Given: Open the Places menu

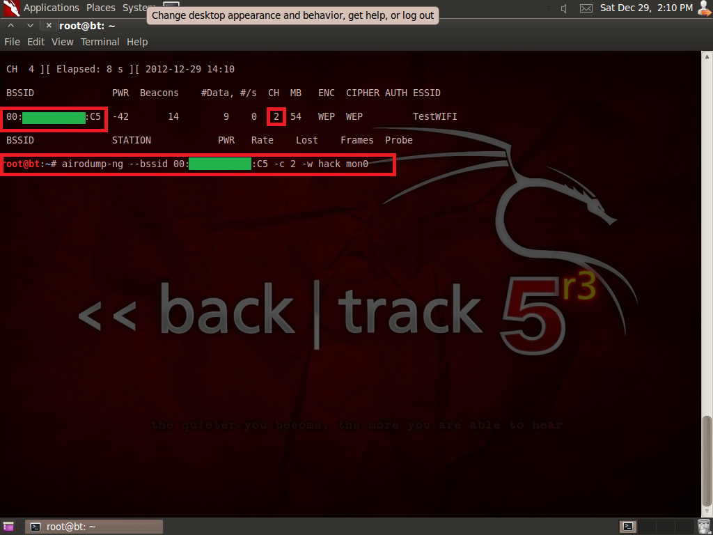Looking at the screenshot, I should tap(101, 8).
